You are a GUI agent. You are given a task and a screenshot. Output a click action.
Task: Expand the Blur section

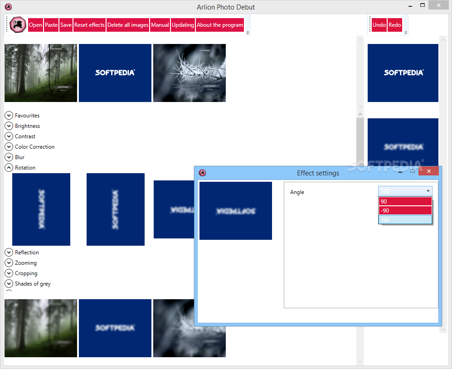(x=9, y=157)
